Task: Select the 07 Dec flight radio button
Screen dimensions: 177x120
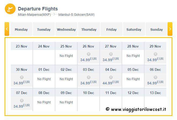Action: coord(22,100)
